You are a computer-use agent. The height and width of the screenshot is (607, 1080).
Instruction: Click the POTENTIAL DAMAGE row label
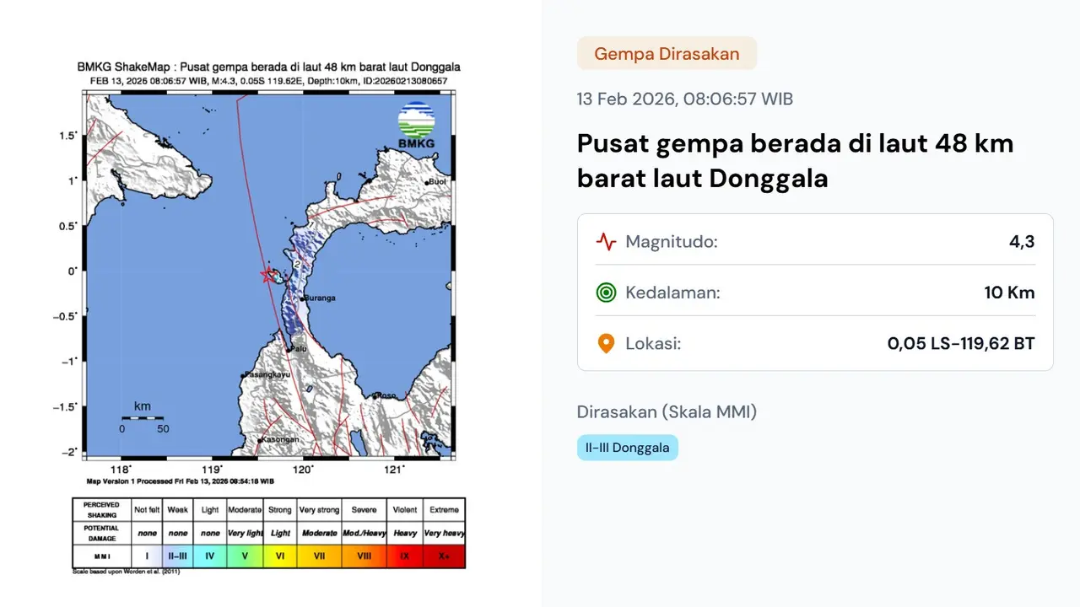(x=101, y=533)
